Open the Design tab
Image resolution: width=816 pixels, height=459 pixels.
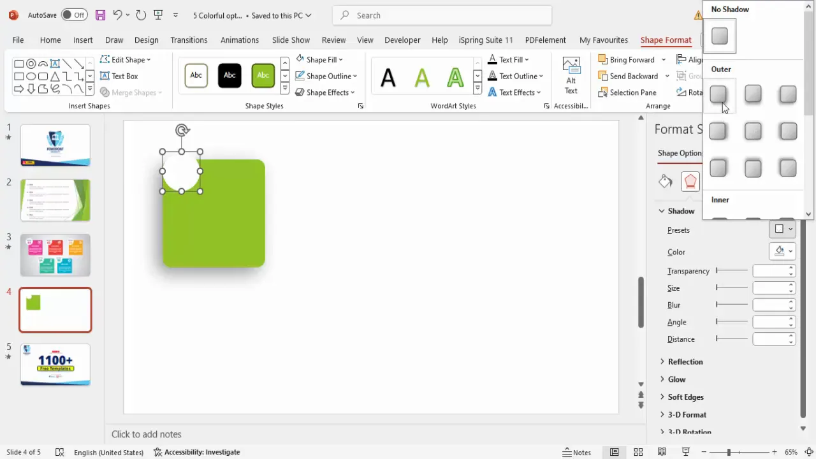click(146, 40)
